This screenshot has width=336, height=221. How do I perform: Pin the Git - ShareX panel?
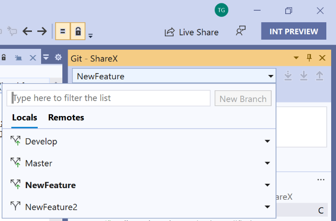point(309,58)
